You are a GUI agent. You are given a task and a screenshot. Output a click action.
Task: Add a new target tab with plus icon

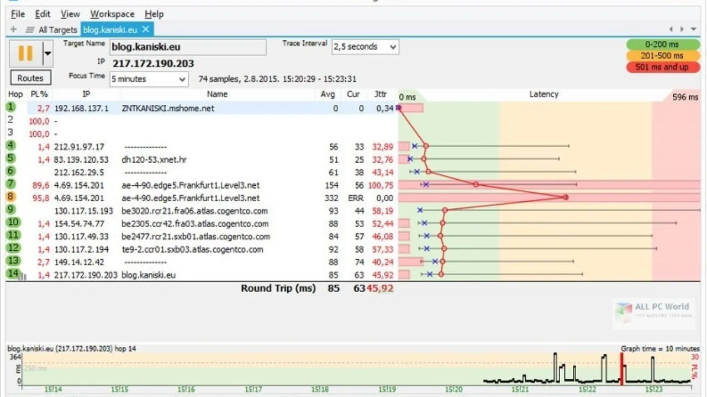[x=14, y=29]
